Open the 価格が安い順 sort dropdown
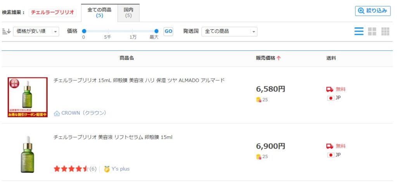The height and width of the screenshot is (182, 397). pyautogui.click(x=36, y=32)
